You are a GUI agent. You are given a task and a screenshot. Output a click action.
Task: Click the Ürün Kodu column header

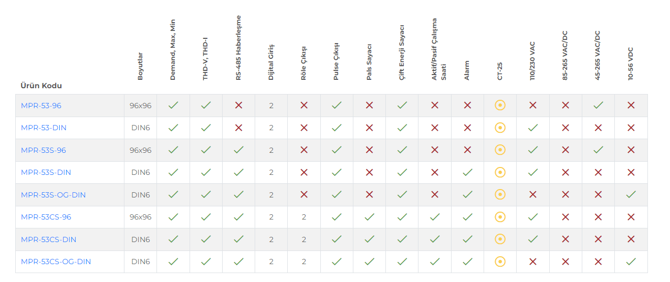point(41,86)
